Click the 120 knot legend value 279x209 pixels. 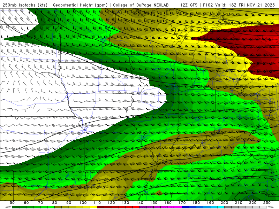click(x=111, y=203)
